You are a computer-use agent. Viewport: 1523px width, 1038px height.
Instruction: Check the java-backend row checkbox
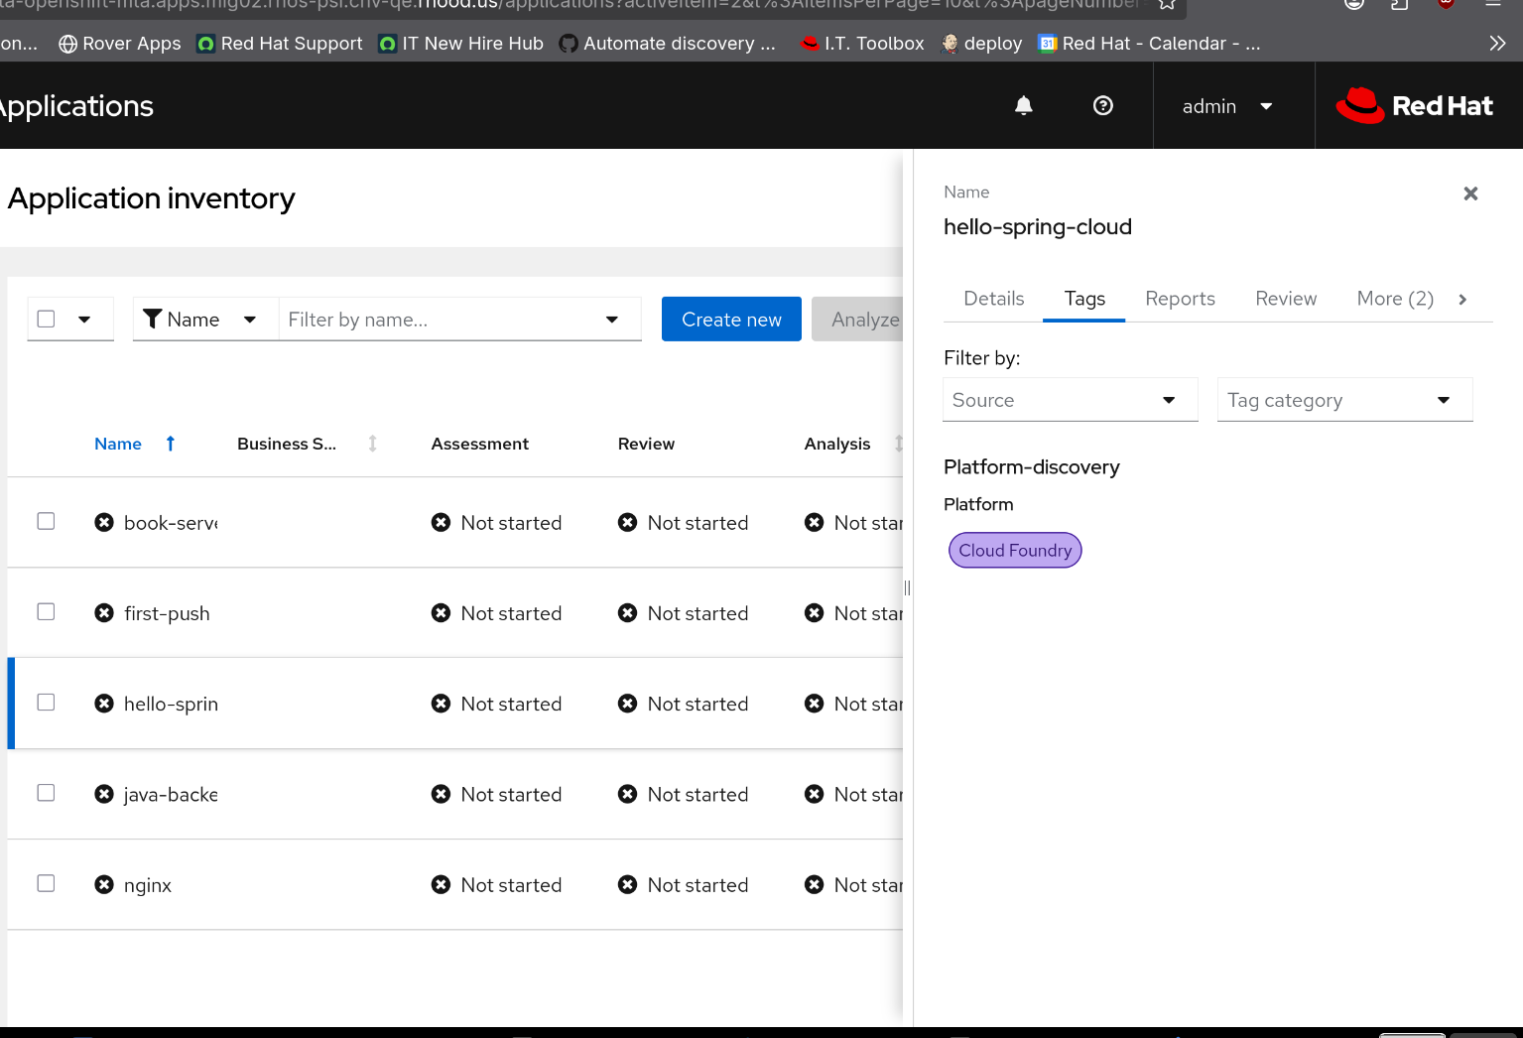coord(46,793)
